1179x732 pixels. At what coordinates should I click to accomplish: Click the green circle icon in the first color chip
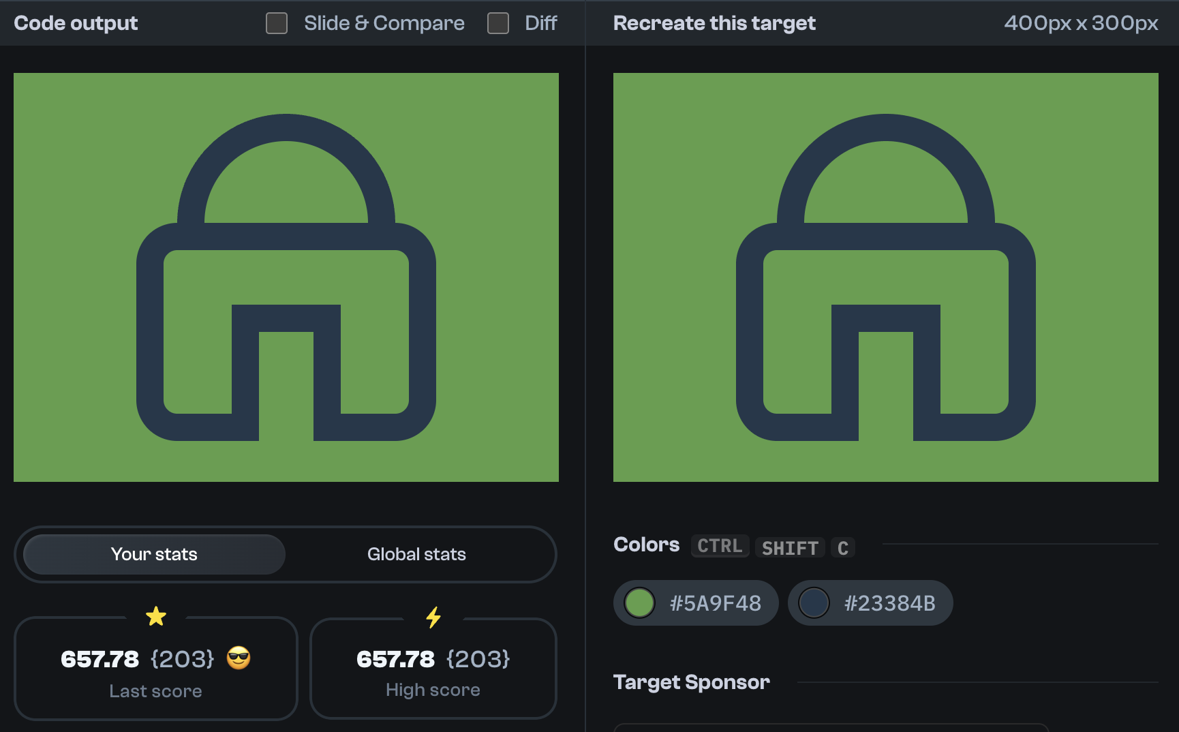tap(639, 603)
